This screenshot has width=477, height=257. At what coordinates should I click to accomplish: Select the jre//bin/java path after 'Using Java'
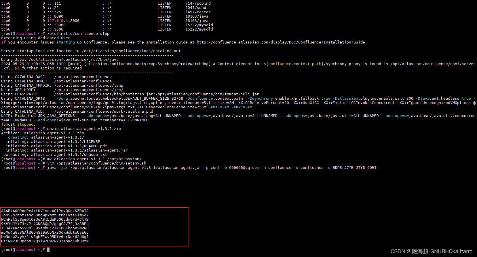point(74,60)
